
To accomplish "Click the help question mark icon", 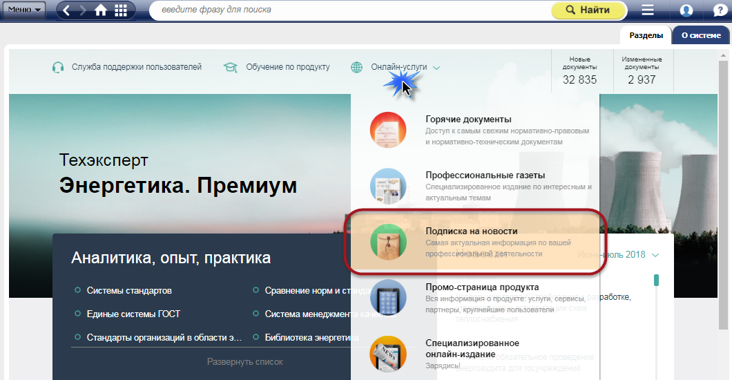I will pos(720,10).
